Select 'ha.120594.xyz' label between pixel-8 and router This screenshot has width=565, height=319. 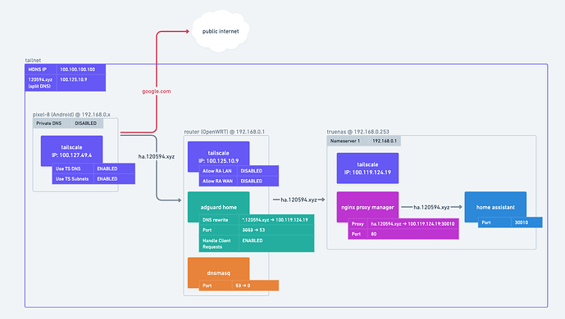[x=157, y=156]
